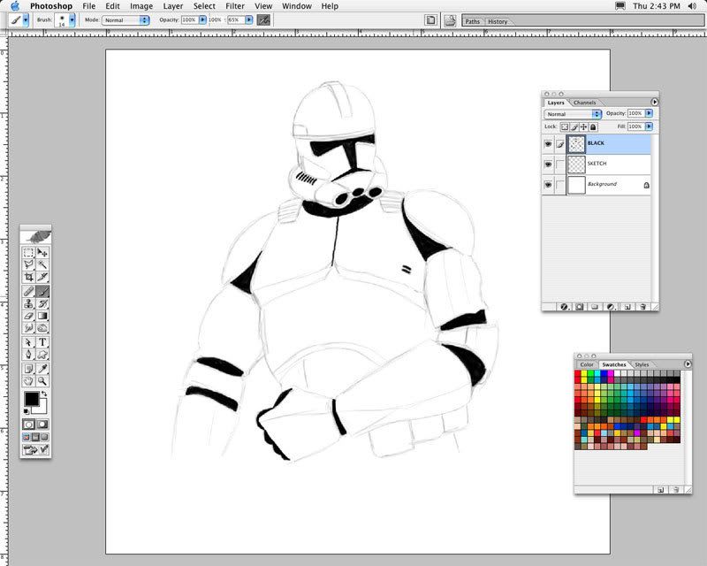Reset to default foreground and background colors
The height and width of the screenshot is (566, 707).
(27, 411)
